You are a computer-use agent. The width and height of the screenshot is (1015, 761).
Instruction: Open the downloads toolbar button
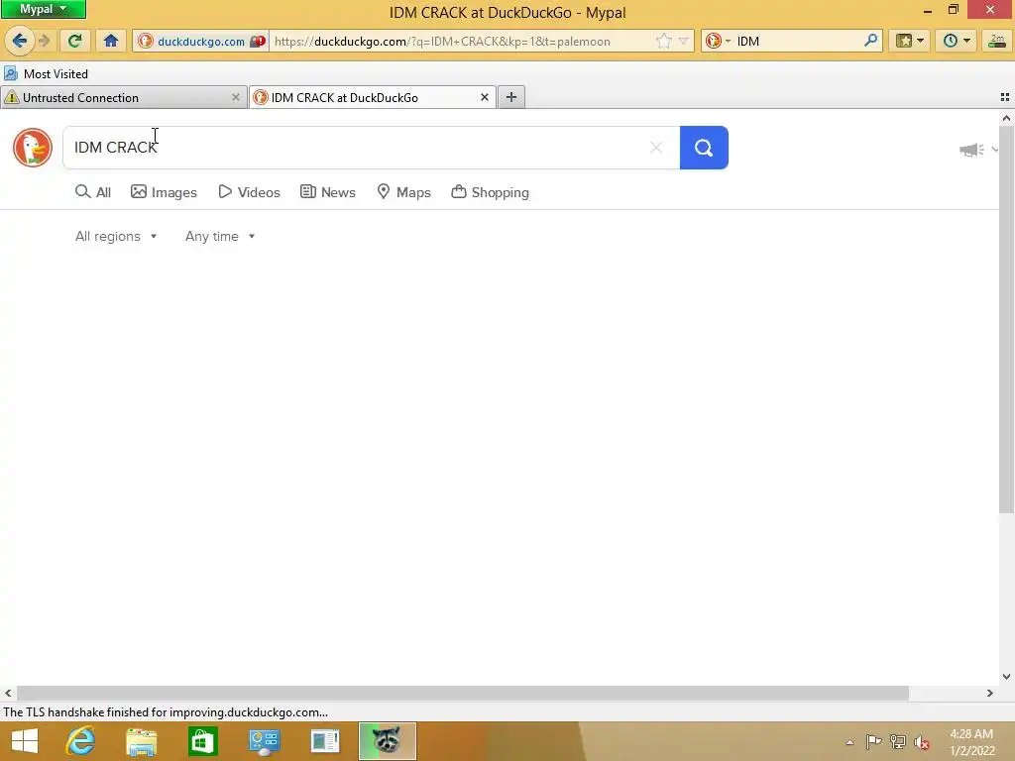click(x=997, y=41)
